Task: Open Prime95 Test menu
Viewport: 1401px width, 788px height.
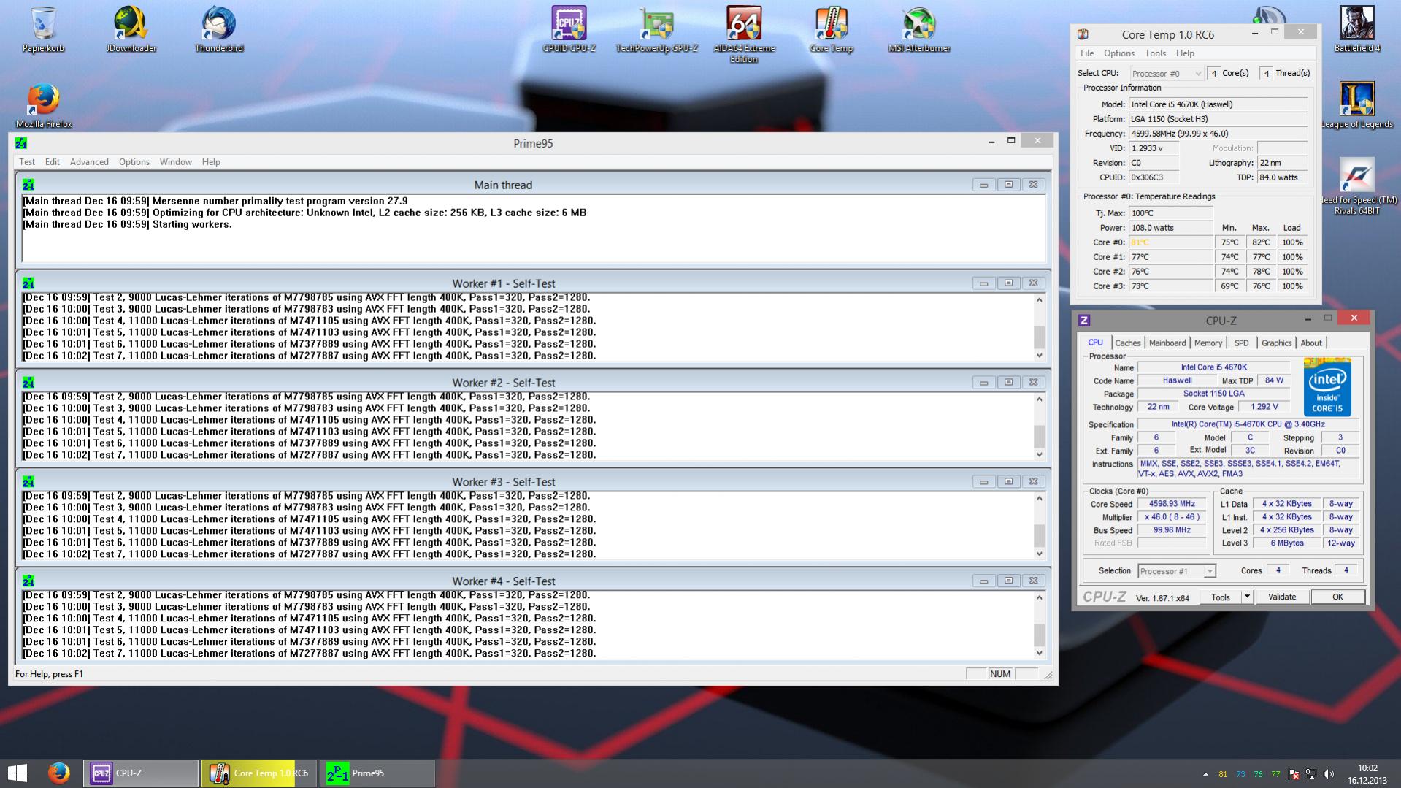Action: (x=27, y=162)
